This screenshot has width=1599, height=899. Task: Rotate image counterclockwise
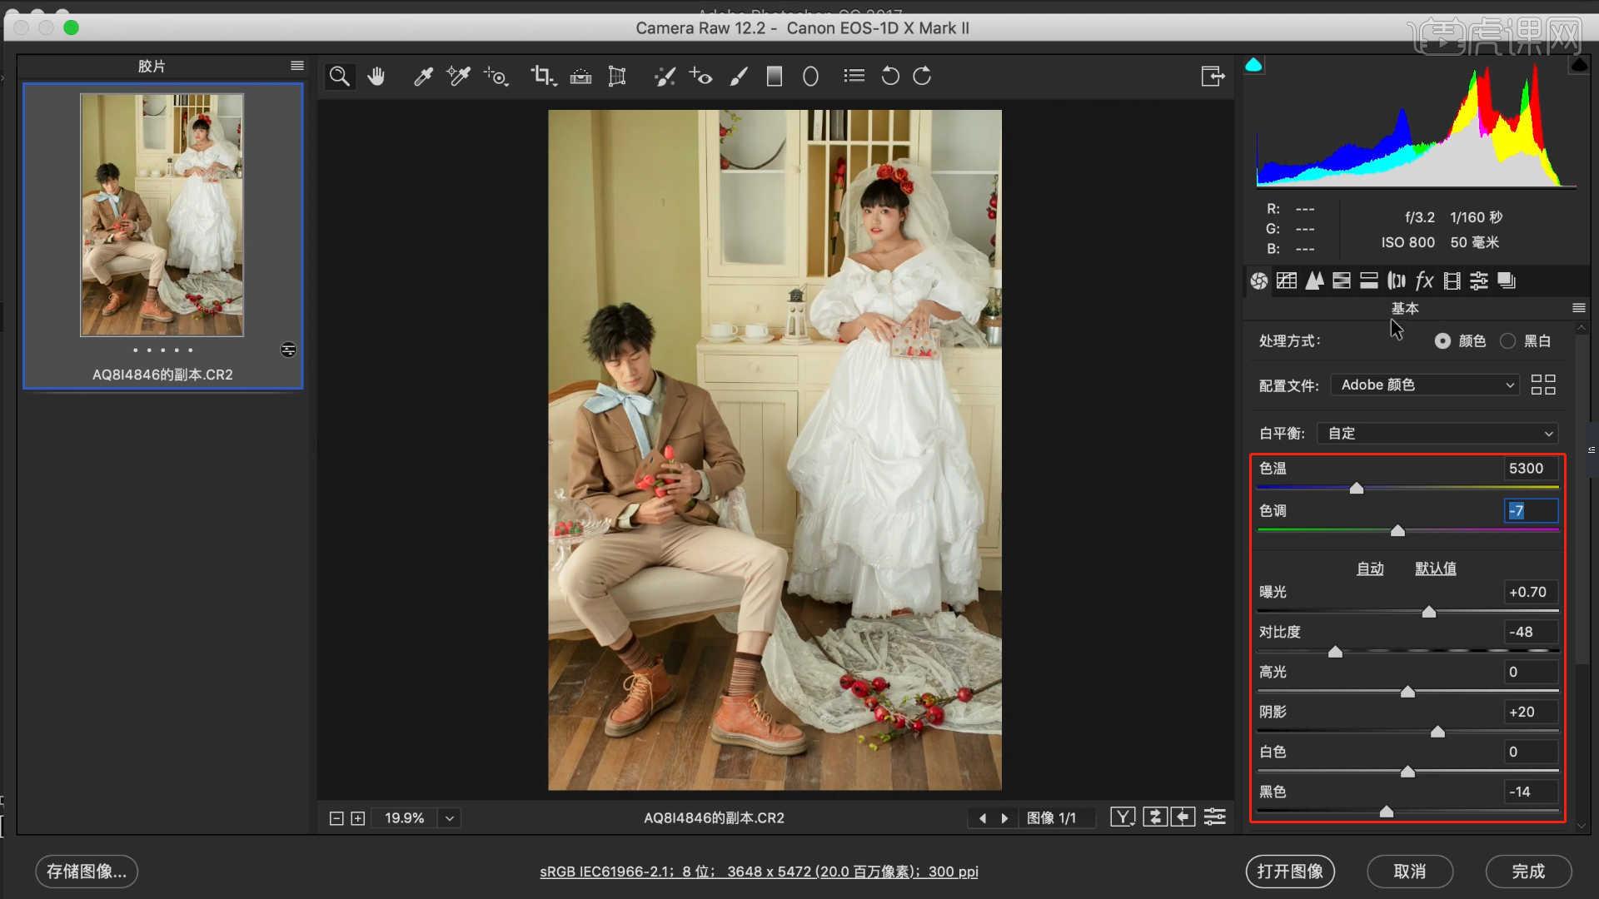coord(890,77)
